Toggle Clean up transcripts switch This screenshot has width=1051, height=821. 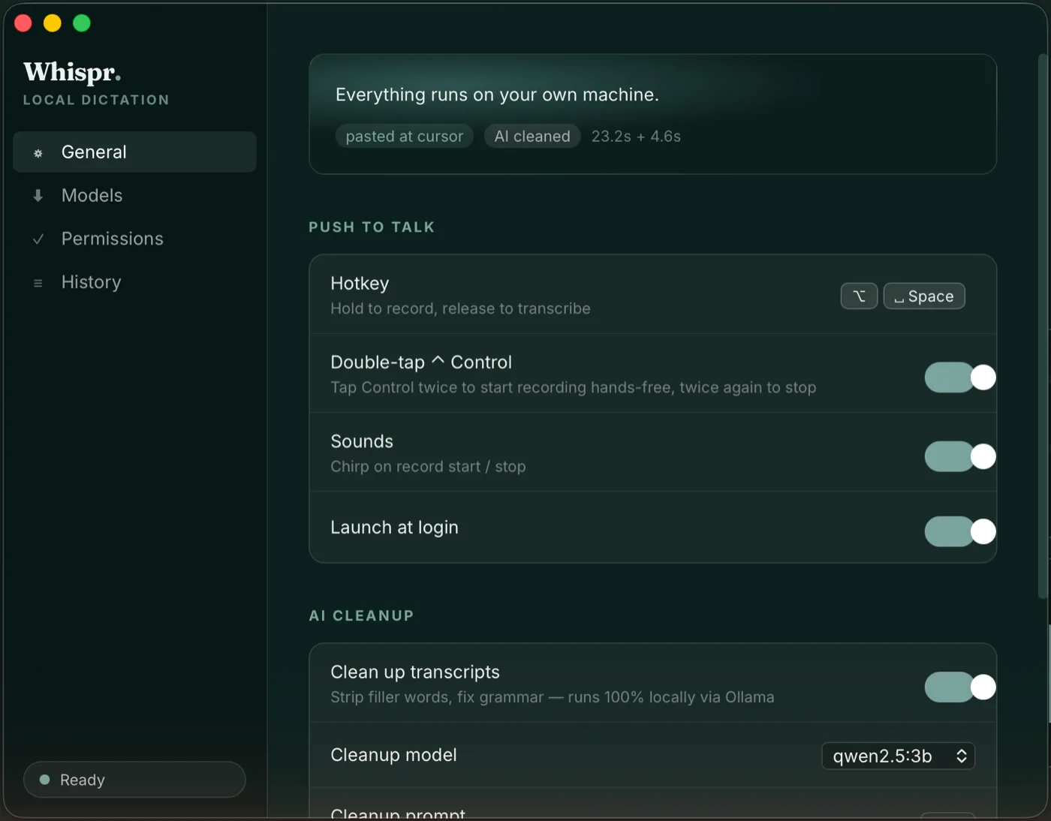[960, 687]
